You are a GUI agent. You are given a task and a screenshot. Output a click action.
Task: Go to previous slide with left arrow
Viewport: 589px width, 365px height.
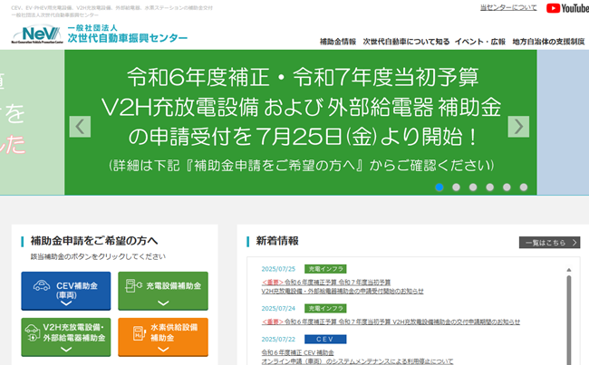click(80, 126)
